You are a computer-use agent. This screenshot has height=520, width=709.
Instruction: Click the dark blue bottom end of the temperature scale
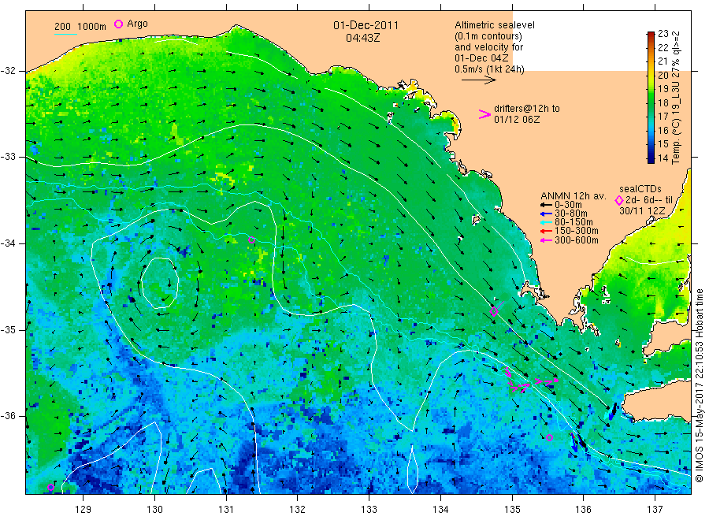coord(651,159)
